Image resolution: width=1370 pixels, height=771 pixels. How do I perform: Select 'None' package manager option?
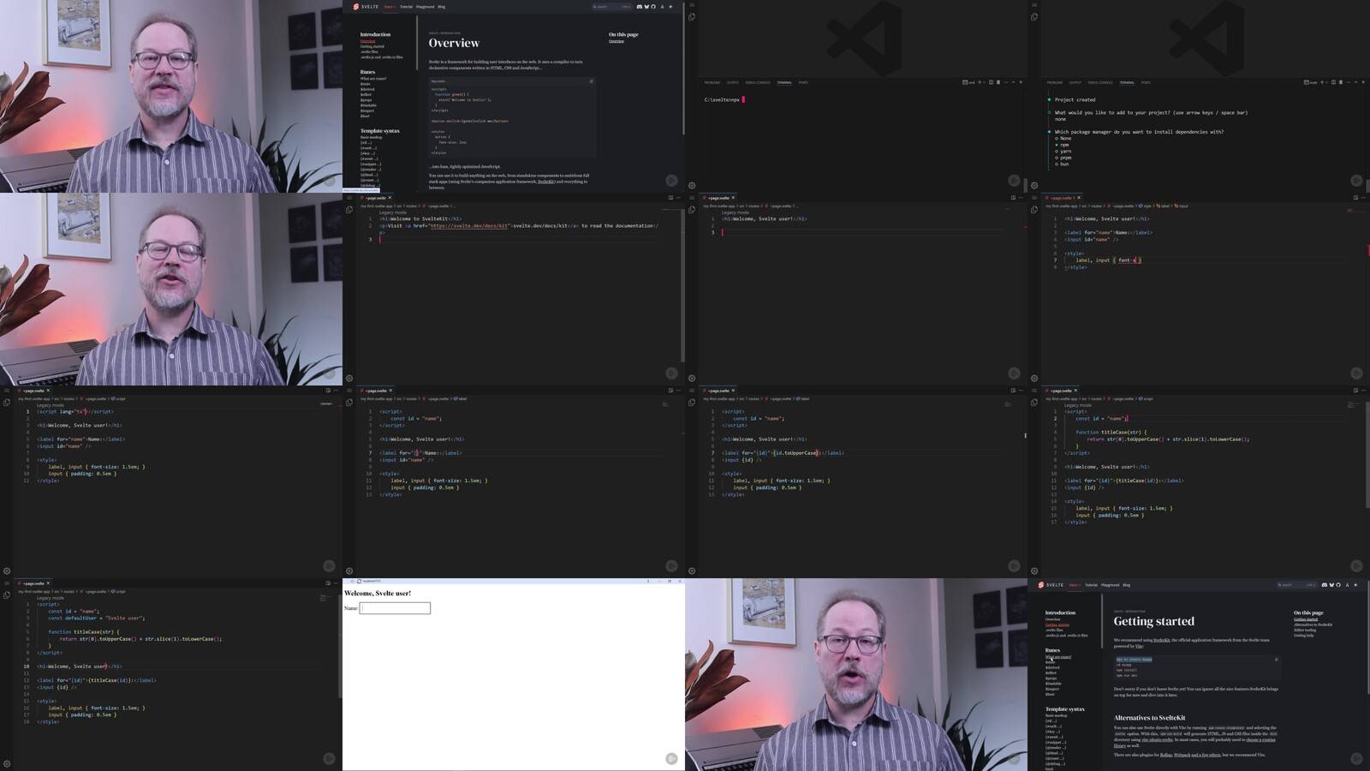click(x=1063, y=138)
